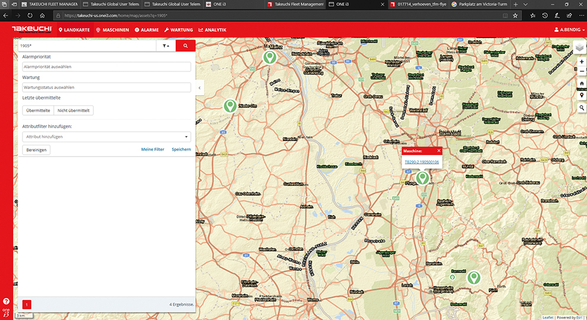
Task: Expand the Attribut hinzufügen dropdown
Action: 106,136
